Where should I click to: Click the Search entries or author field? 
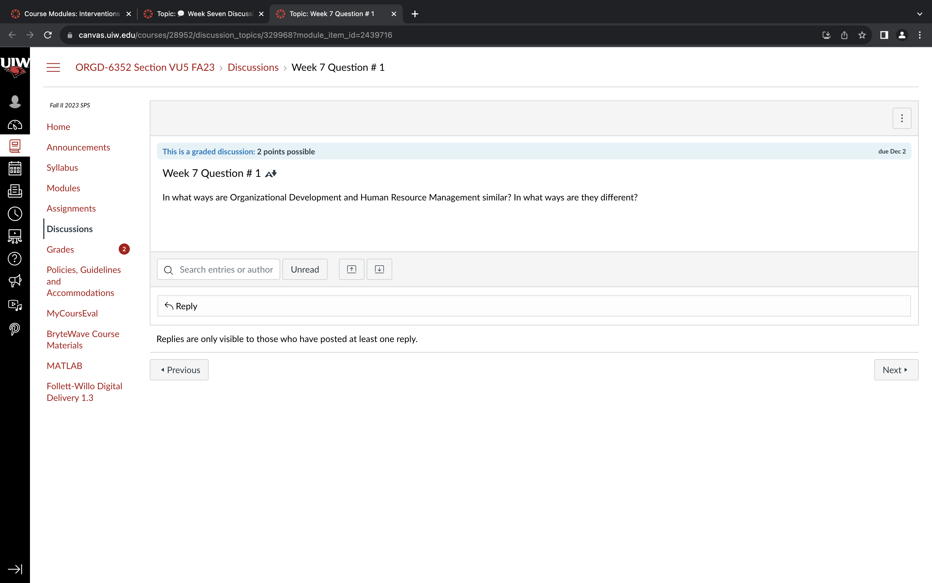point(218,269)
